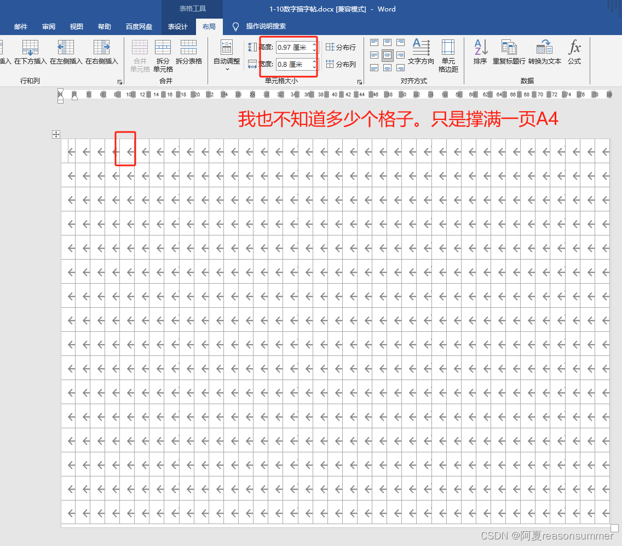Viewport: 622px width, 546px height.
Task: Select Align Top Center icon
Action: 388,43
